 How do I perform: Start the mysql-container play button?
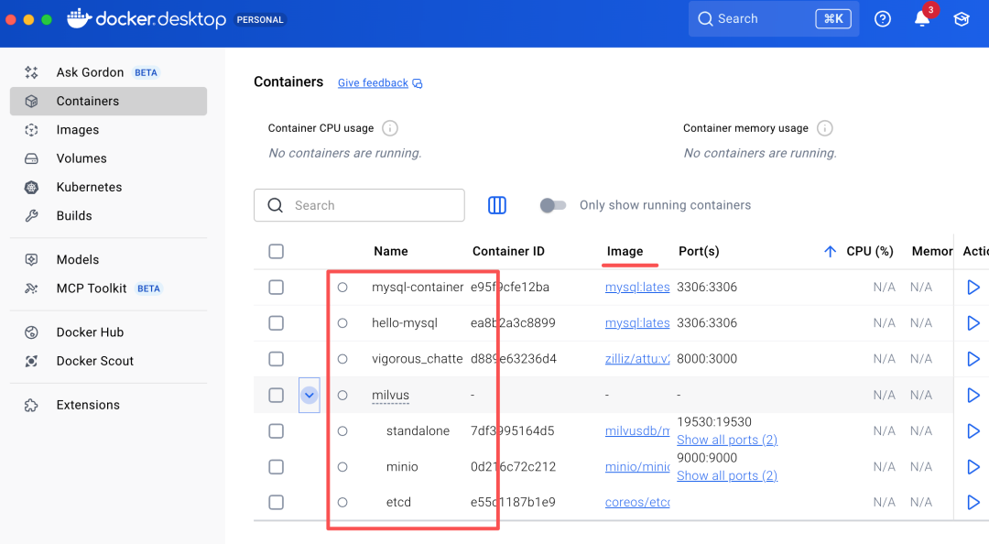[x=973, y=288]
